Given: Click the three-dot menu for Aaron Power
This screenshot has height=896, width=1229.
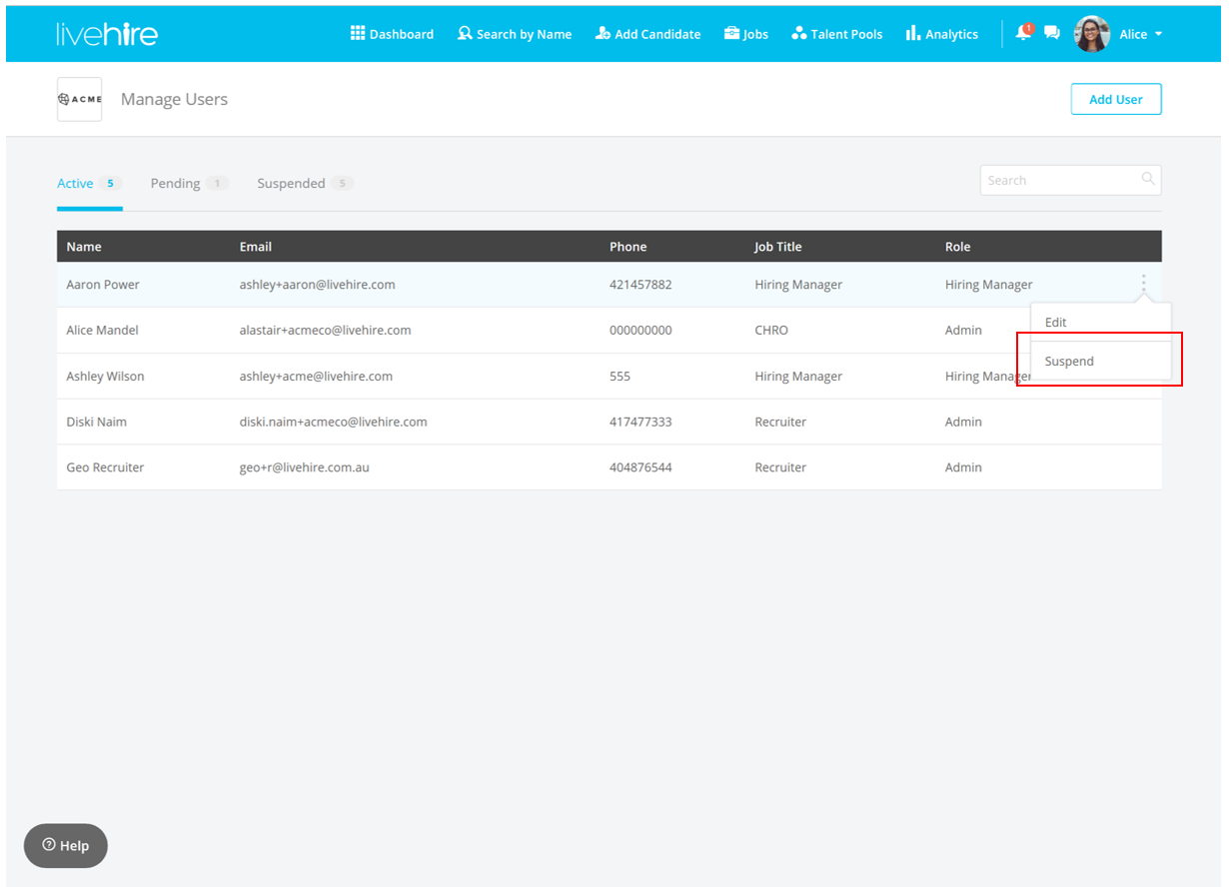Looking at the screenshot, I should pos(1143,284).
